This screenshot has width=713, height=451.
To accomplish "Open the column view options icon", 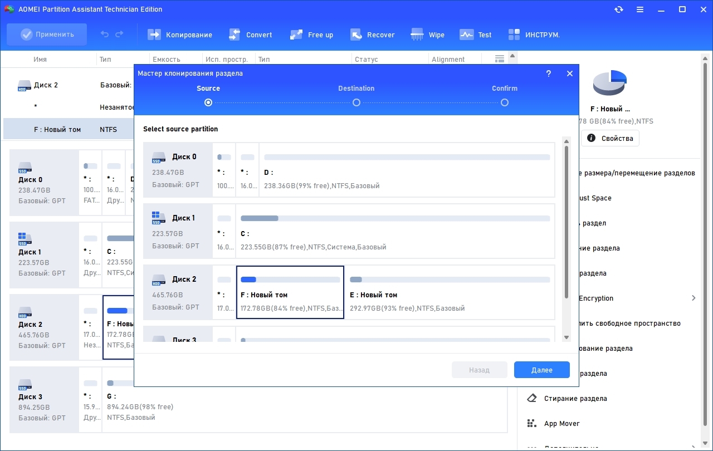I will point(499,59).
